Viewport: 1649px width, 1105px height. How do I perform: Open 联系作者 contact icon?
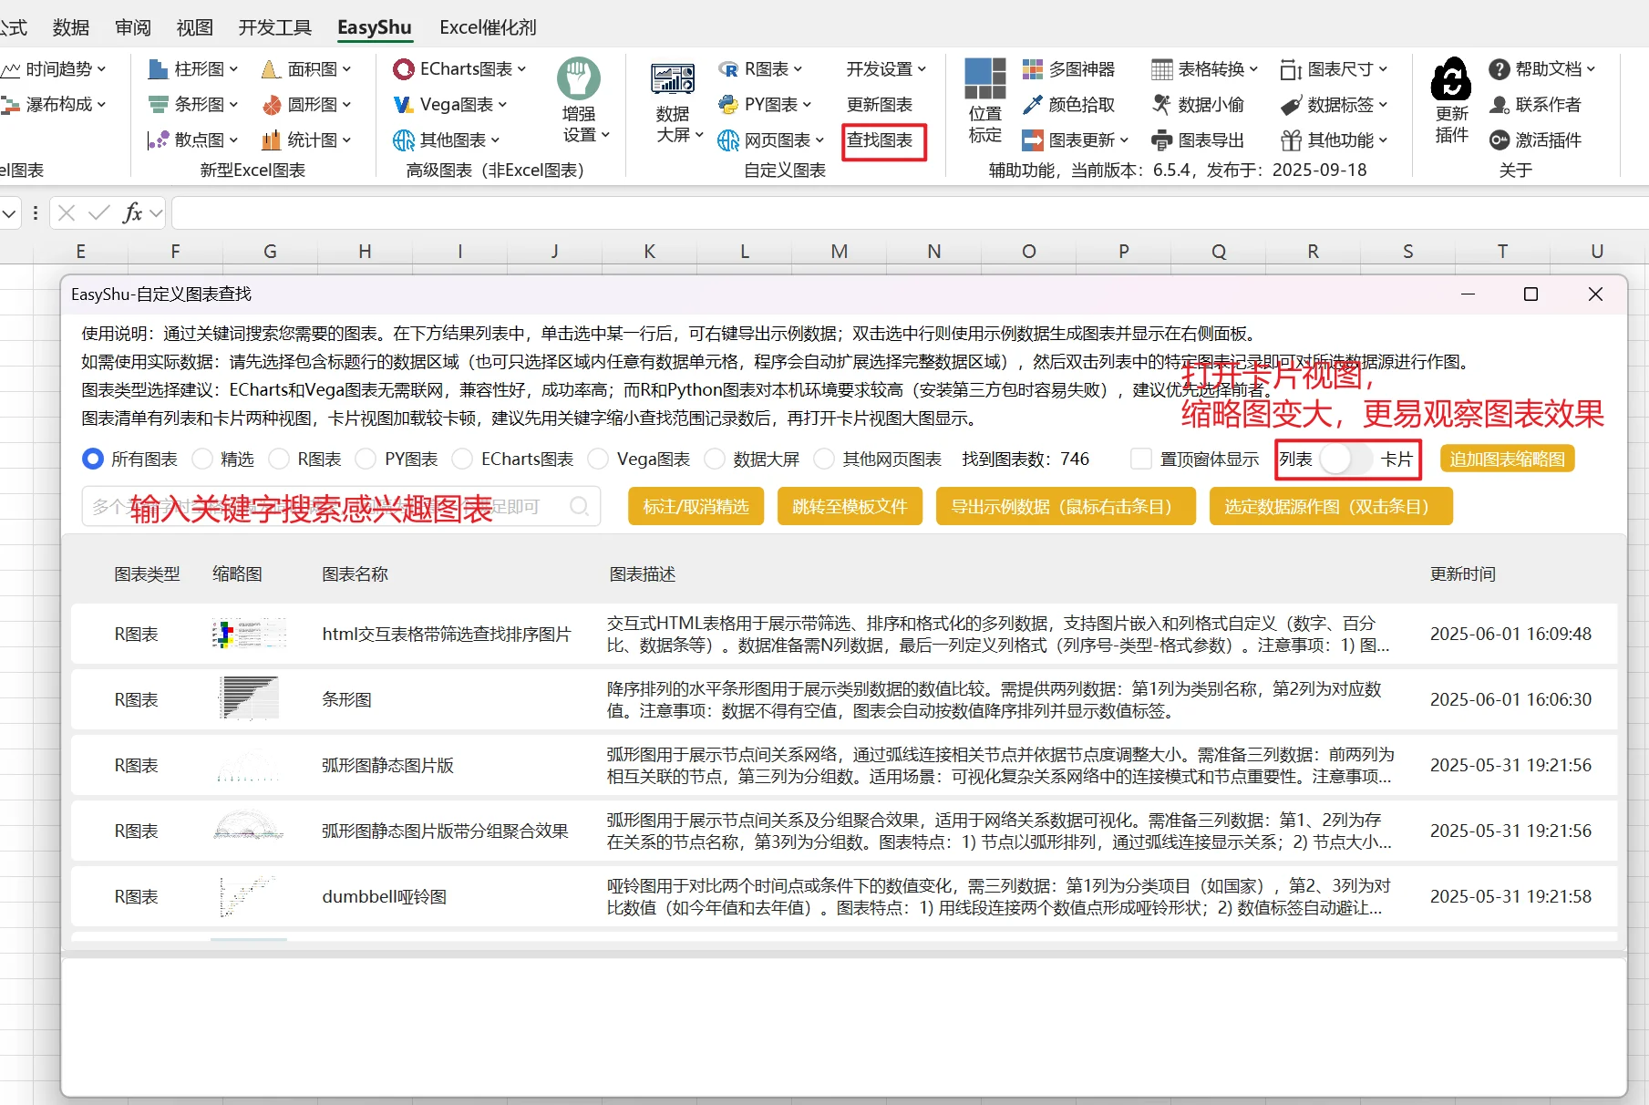pos(1500,105)
